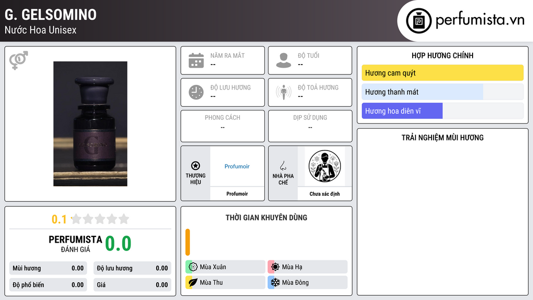The image size is (533, 300).
Task: Click the perfumista.vn bottle logo icon
Action: 418,21
